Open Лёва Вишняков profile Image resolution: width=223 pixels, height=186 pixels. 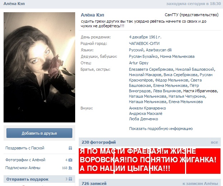point(167,91)
